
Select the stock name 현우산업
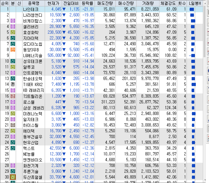click(x=31, y=143)
